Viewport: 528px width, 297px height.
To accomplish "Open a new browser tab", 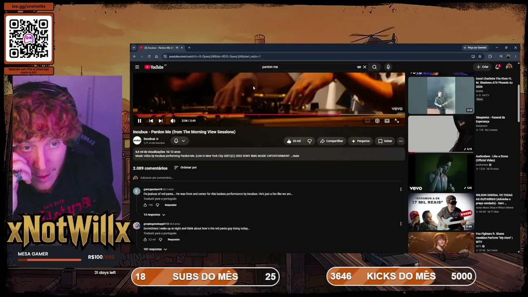I will click(x=189, y=48).
